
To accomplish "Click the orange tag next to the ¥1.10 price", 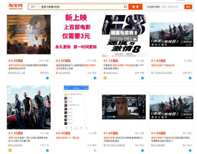I will tap(115, 61).
